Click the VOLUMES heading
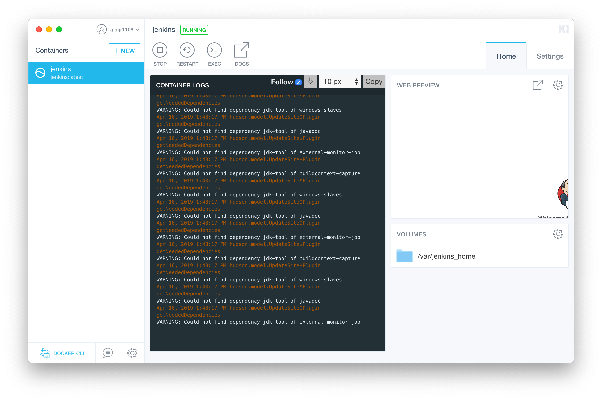The image size is (602, 400). click(411, 234)
